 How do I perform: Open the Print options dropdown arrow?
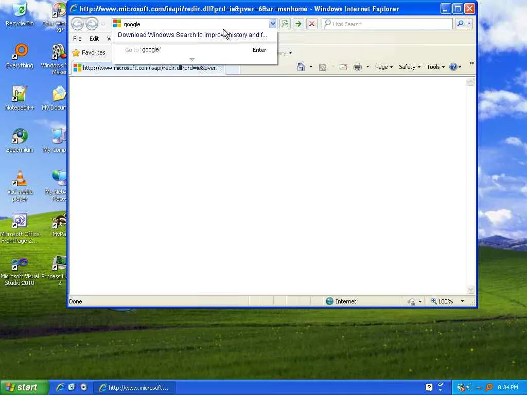pyautogui.click(x=367, y=67)
